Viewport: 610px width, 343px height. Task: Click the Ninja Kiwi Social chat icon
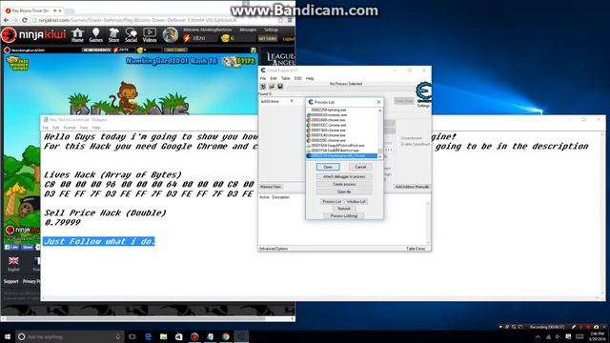pyautogui.click(x=132, y=35)
